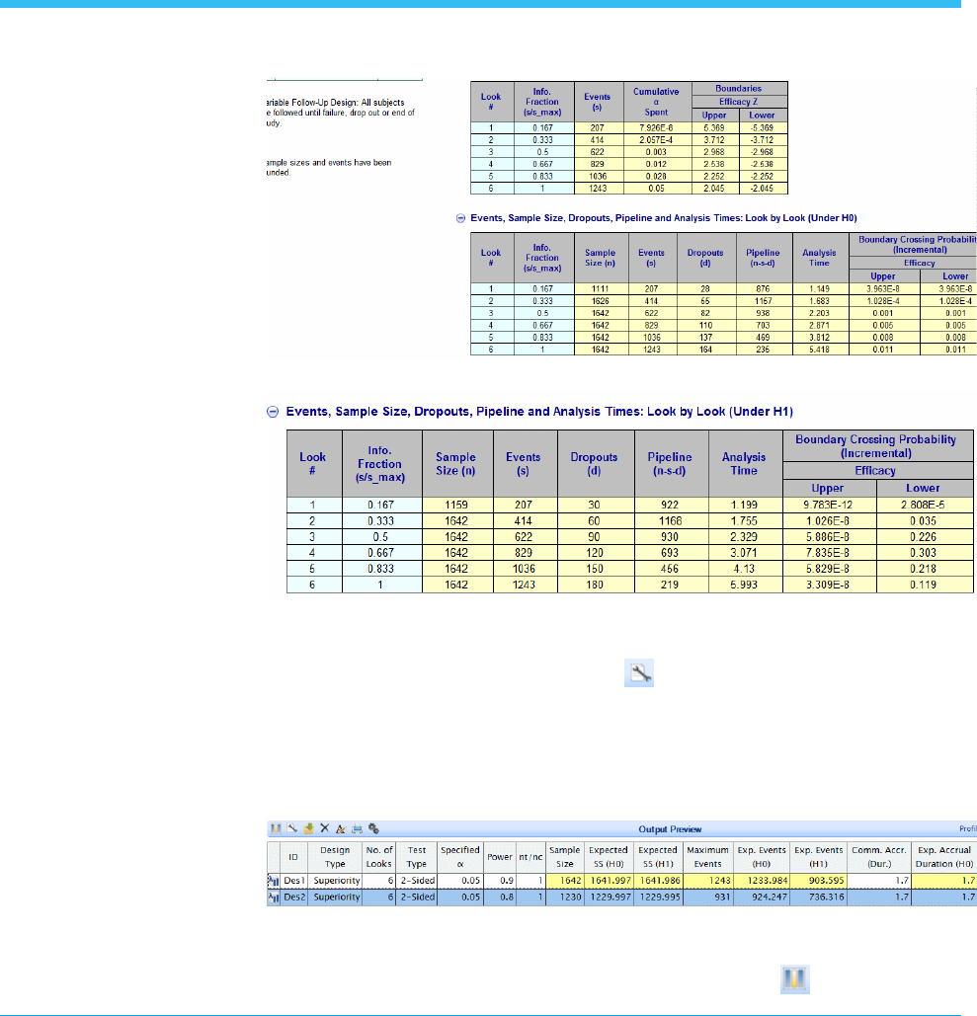Open Output Summary icon in Output Preview toolbar
The height and width of the screenshot is (1016, 977).
(276, 828)
